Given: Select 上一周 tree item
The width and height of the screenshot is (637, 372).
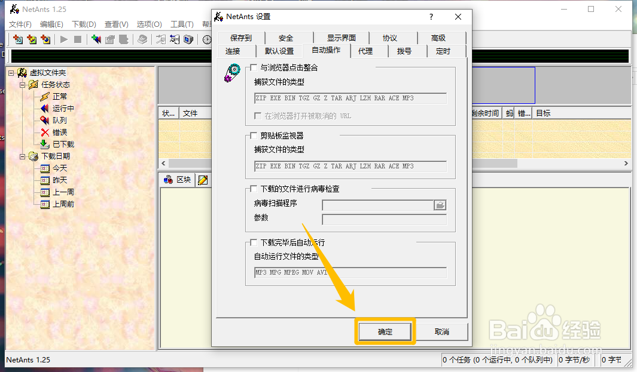Looking at the screenshot, I should coord(63,192).
